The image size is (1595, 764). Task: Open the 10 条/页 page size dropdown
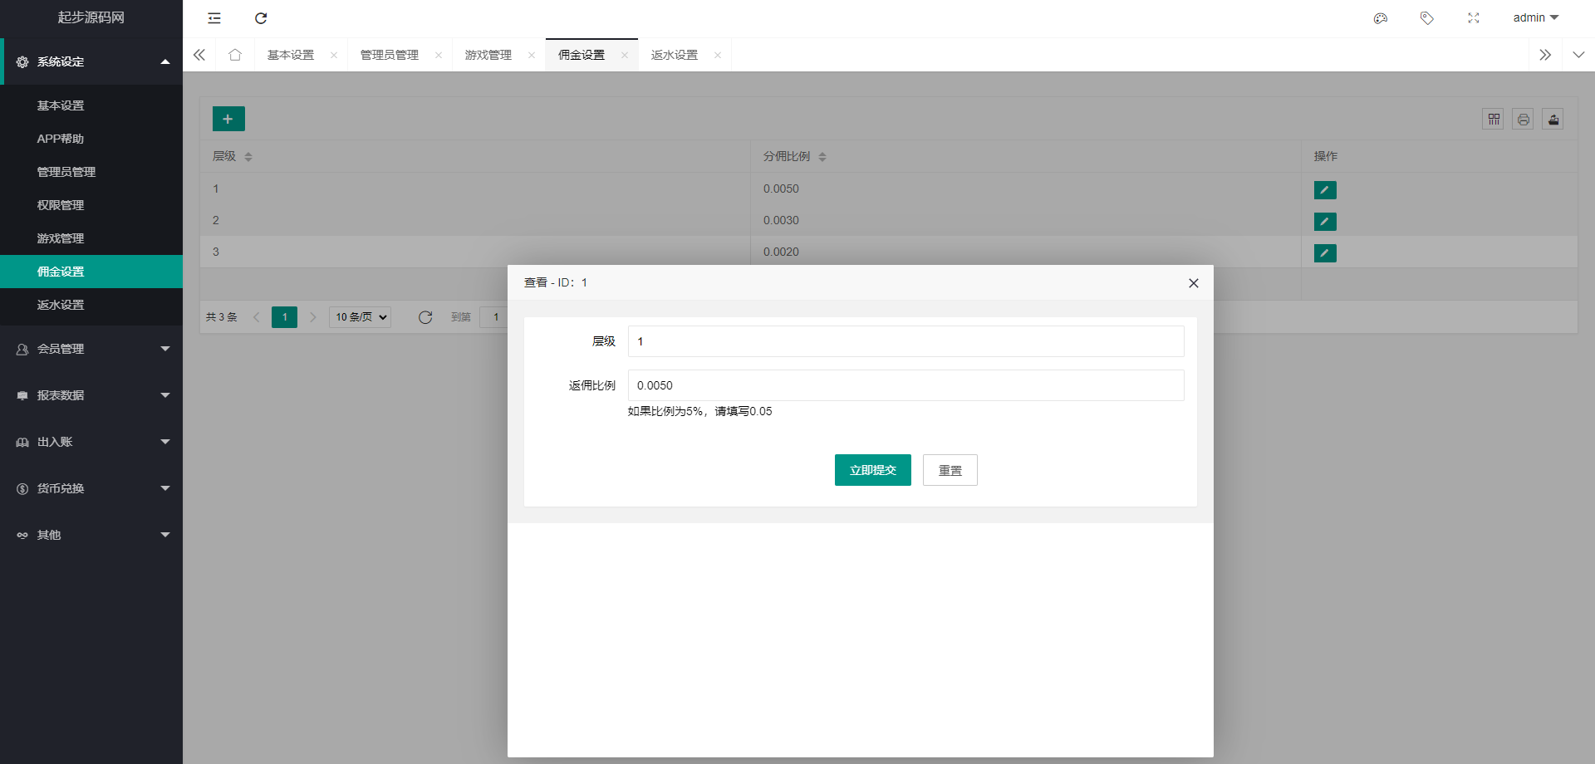[361, 317]
